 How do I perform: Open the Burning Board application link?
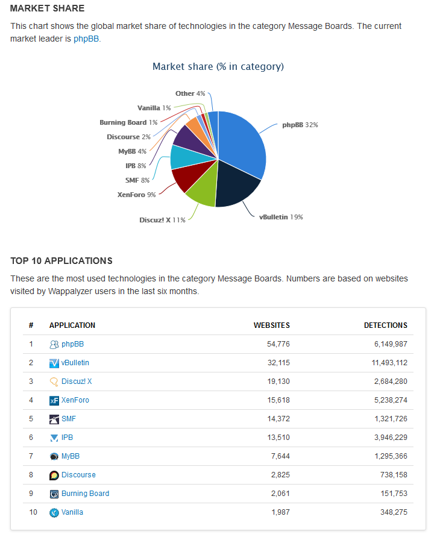tap(85, 493)
